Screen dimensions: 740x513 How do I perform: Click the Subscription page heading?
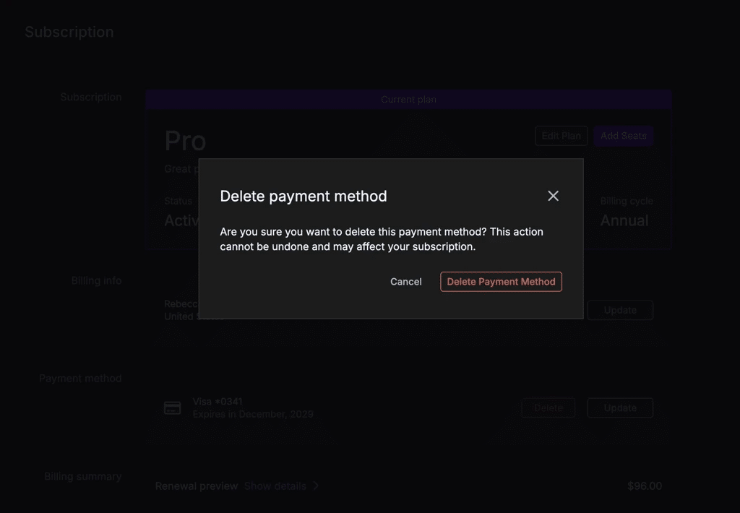(x=69, y=31)
